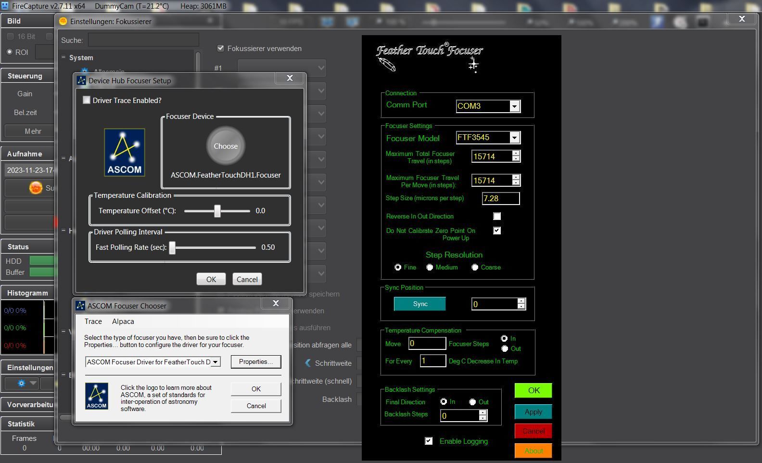762x463 pixels.
Task: Click the orange About button
Action: click(533, 451)
